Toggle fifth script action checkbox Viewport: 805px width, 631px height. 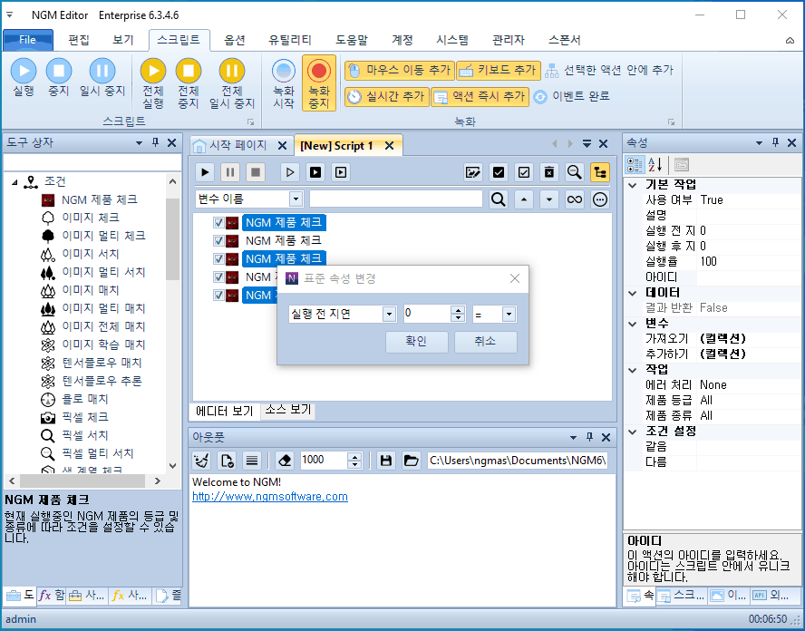pyautogui.click(x=218, y=296)
